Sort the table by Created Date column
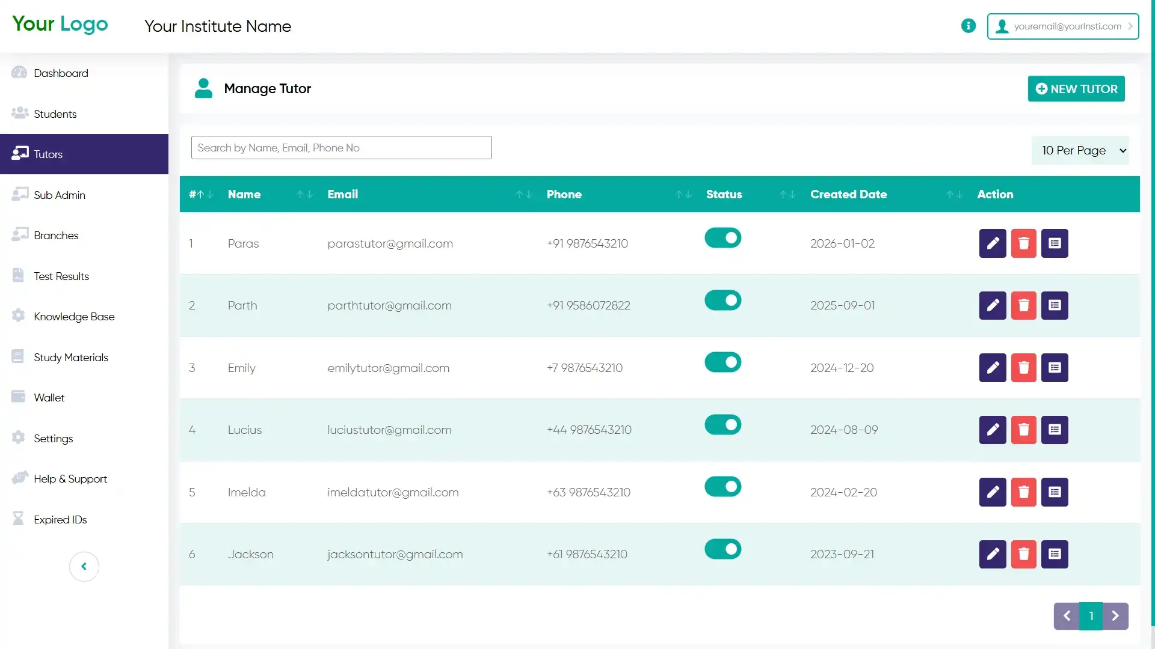This screenshot has width=1155, height=649. [x=953, y=194]
